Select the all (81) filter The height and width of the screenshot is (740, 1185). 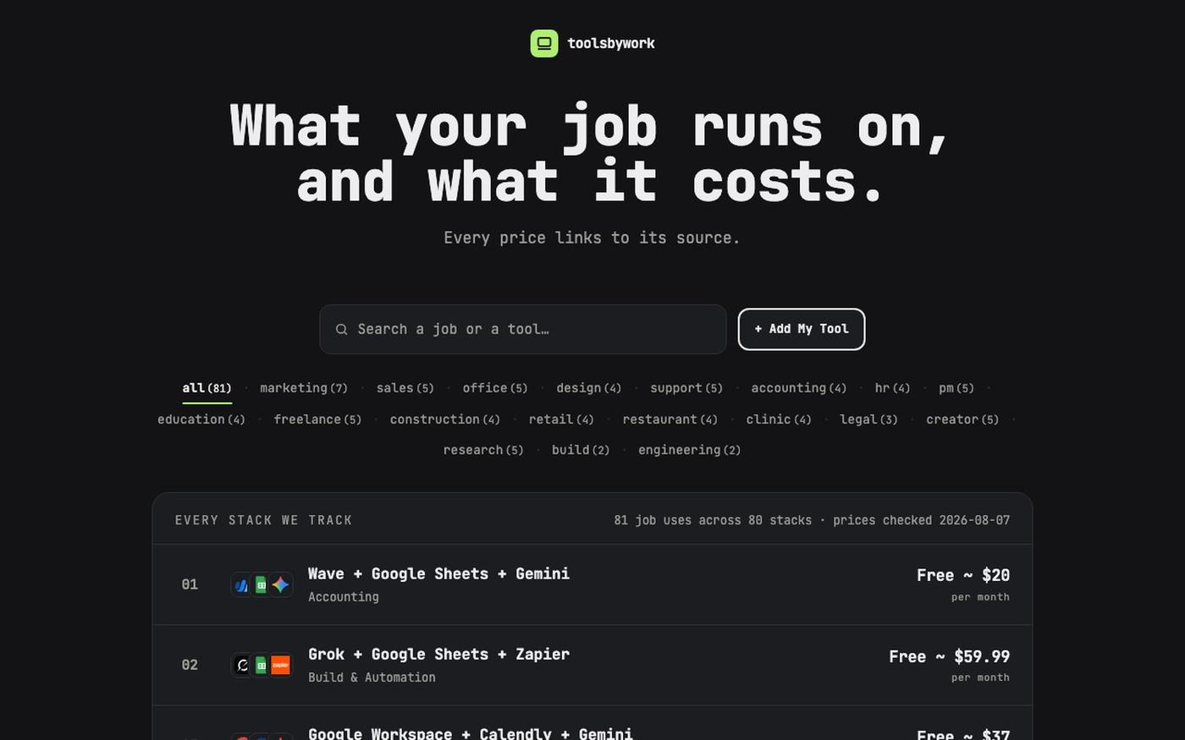tap(207, 388)
